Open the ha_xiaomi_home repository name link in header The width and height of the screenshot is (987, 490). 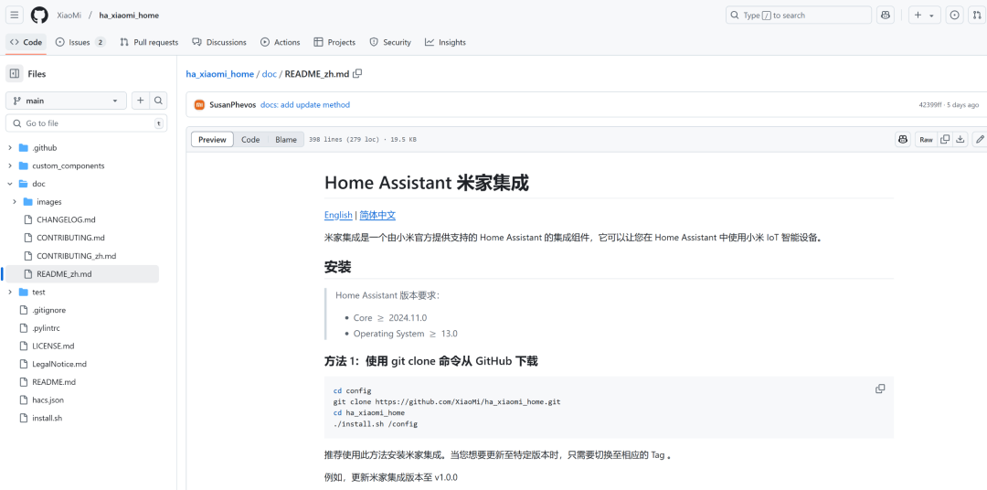(129, 16)
